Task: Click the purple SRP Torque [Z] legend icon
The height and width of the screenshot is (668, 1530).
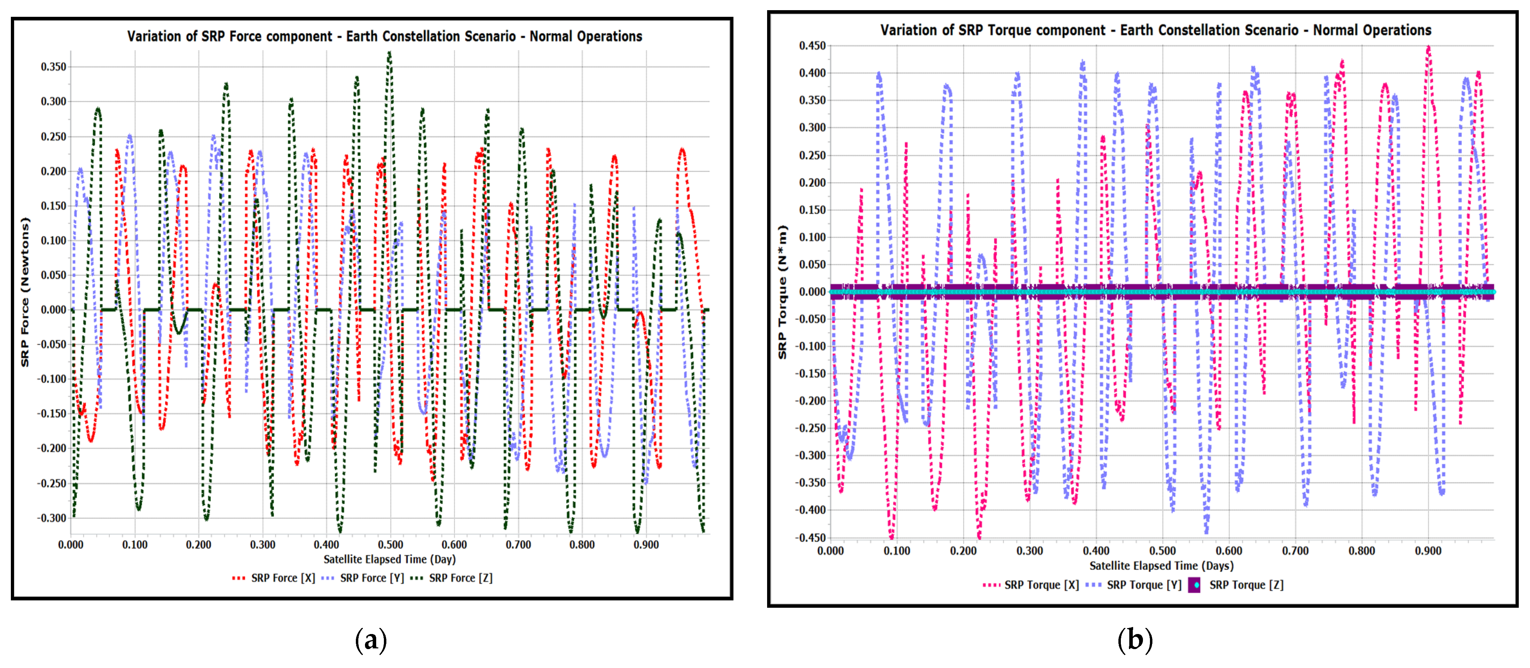Action: tap(1195, 585)
